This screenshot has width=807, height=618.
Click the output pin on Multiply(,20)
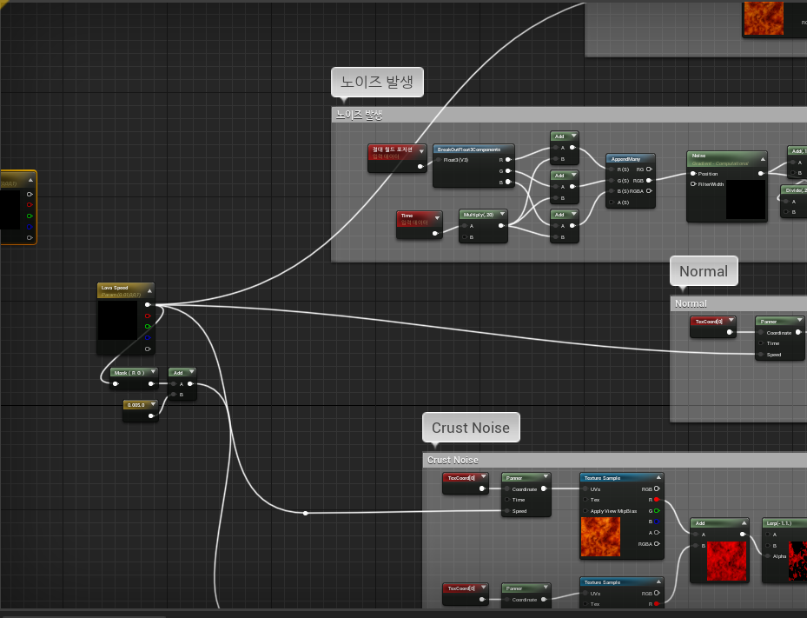[501, 226]
